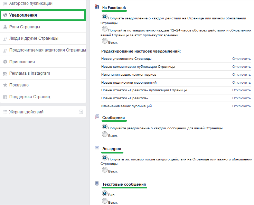This screenshot has height=205, width=254.
Task: Click Отключить for Изменения ваших публикаций
Action: (241, 106)
